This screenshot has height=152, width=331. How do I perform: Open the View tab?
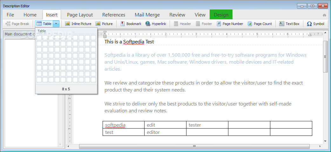(x=200, y=15)
